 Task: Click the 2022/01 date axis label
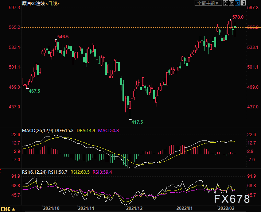coord(184,208)
